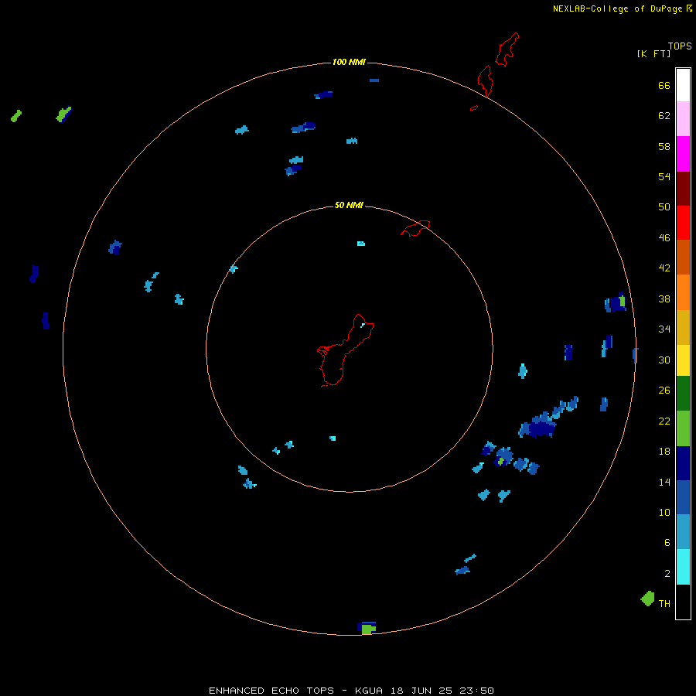The height and width of the screenshot is (696, 696).
Task: Click the legend value 34
Action: tap(664, 329)
